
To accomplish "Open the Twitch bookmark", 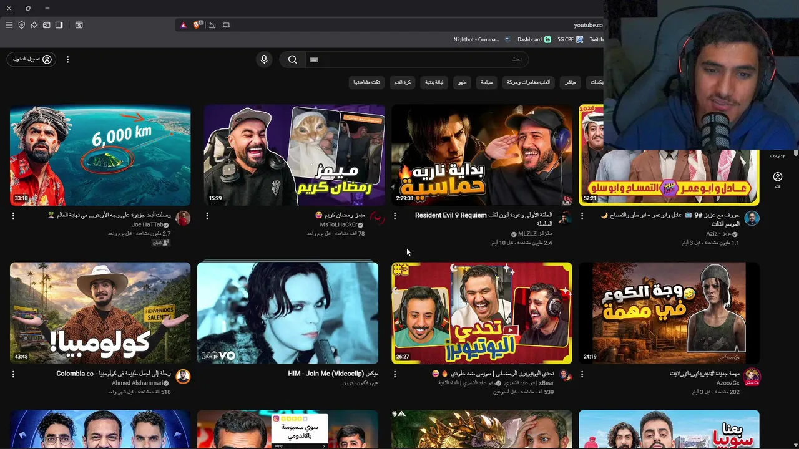I will coord(596,39).
